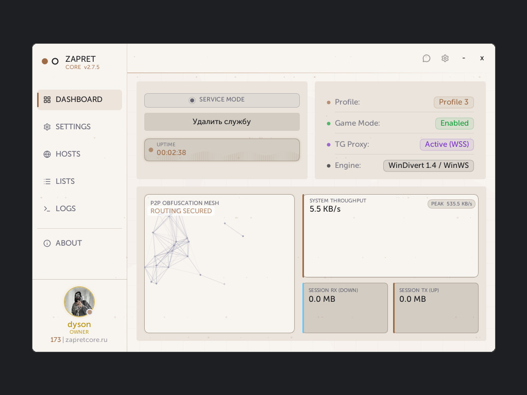
Task: Click the Engine: label
Action: [x=348, y=166]
